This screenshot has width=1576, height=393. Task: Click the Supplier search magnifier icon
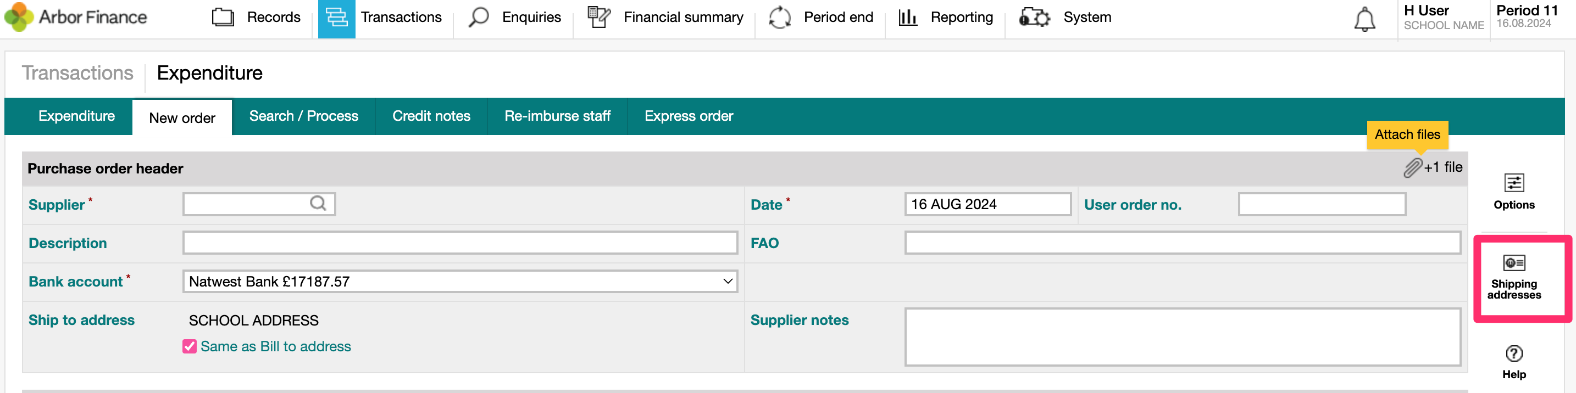point(318,204)
